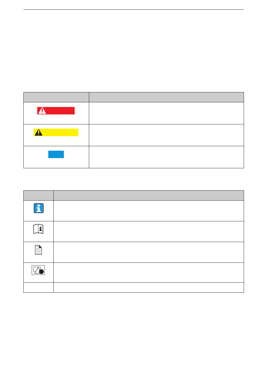
Task: Click the blank cell next to open book icon
Action: [149, 232]
